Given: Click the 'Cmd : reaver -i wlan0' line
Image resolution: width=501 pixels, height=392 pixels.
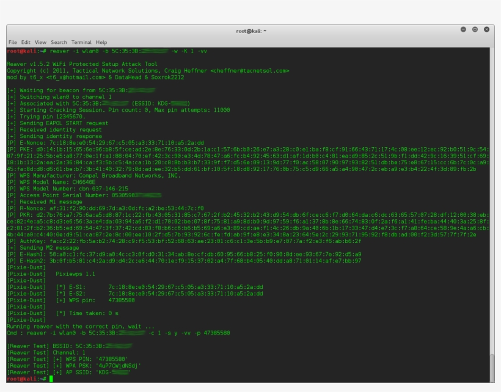Looking at the screenshot, I should coord(118,333).
